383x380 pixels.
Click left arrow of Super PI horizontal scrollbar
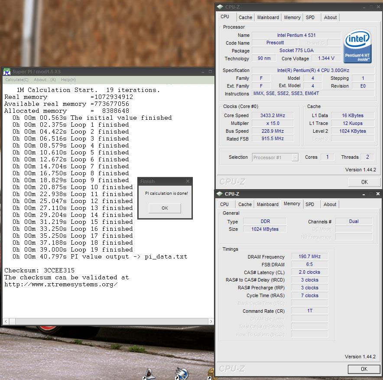[x=6, y=321]
